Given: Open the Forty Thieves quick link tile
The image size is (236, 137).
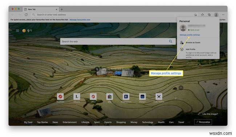Looking at the screenshot, I should (159, 97).
